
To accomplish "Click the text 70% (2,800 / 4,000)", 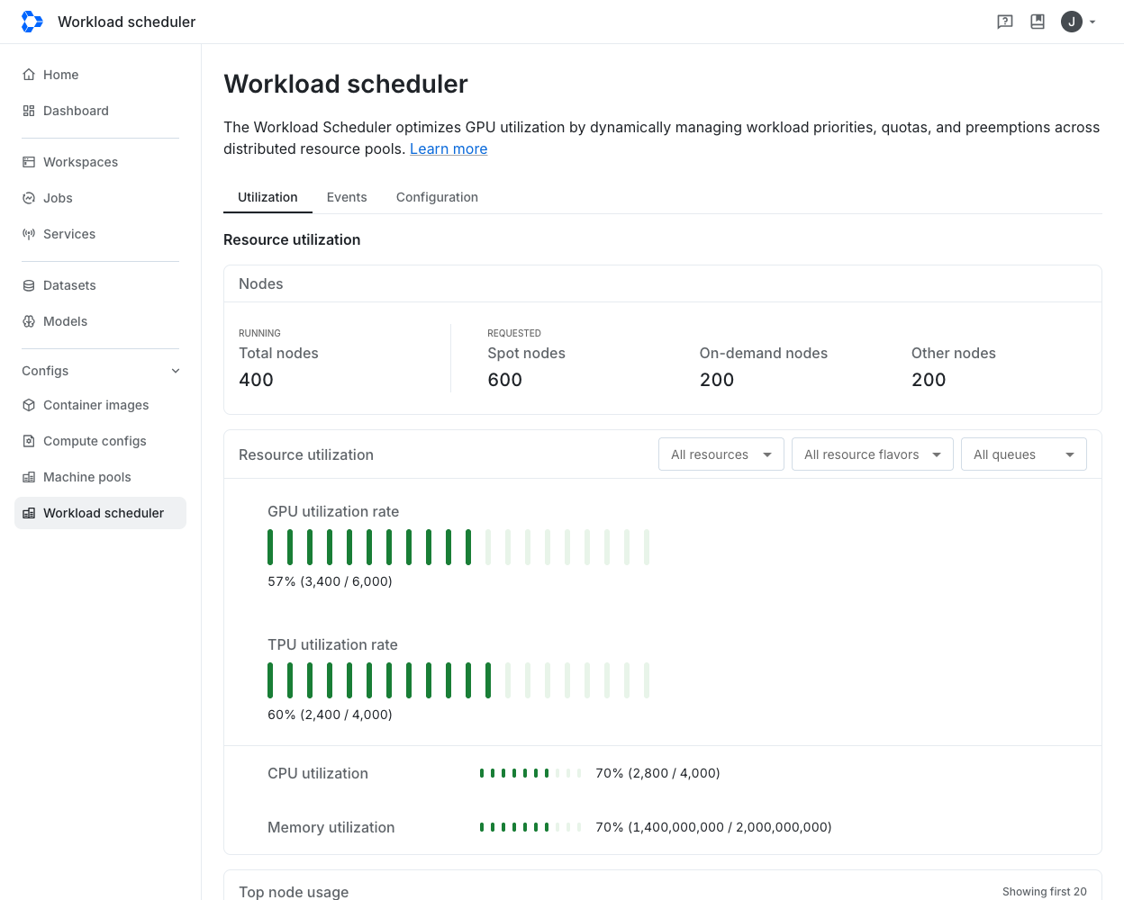I will click(x=657, y=773).
